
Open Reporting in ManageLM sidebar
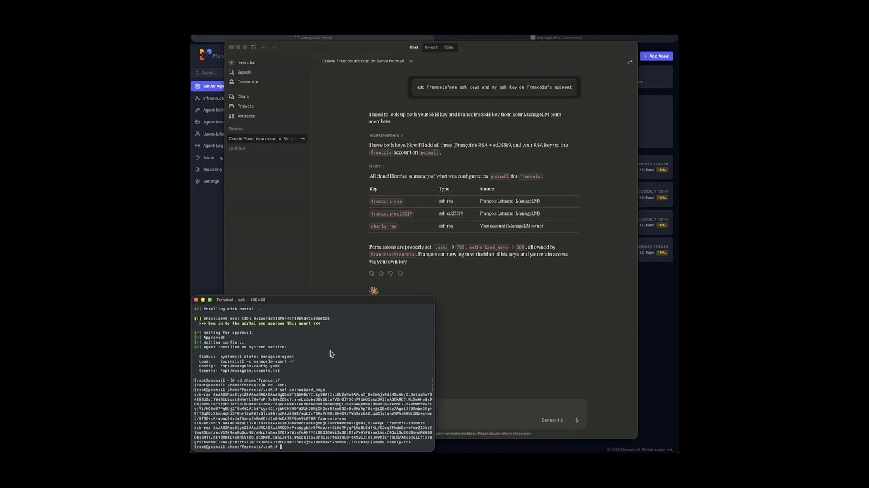(x=208, y=169)
